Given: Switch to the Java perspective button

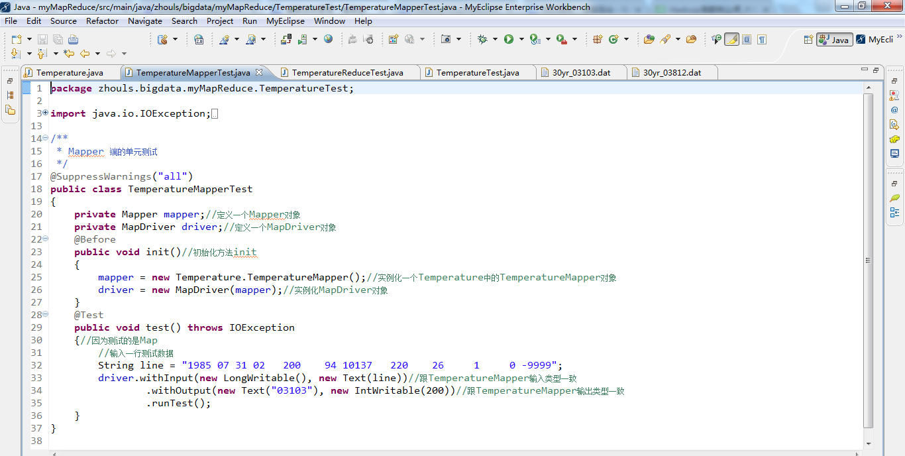Looking at the screenshot, I should click(x=834, y=40).
